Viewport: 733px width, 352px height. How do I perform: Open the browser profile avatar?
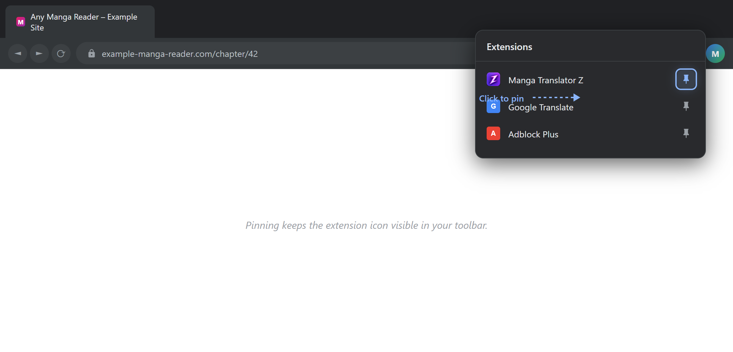coord(715,53)
